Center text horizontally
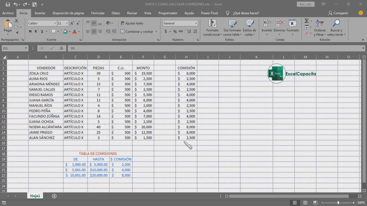 (x=94, y=31)
